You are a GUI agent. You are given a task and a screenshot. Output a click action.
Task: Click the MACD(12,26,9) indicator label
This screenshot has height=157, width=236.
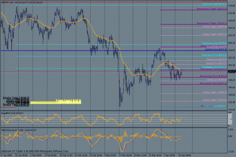[19, 130]
